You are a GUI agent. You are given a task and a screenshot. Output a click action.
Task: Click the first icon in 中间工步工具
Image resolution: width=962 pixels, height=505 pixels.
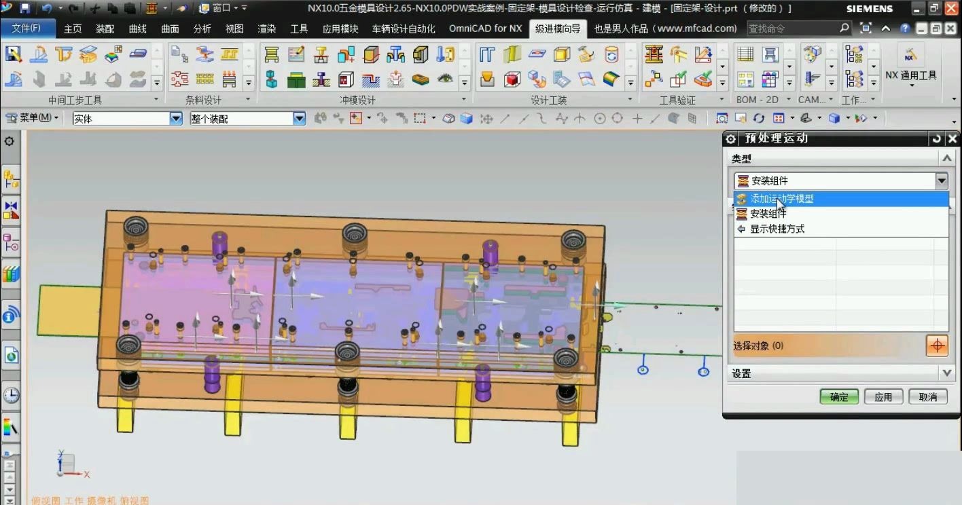(x=14, y=54)
